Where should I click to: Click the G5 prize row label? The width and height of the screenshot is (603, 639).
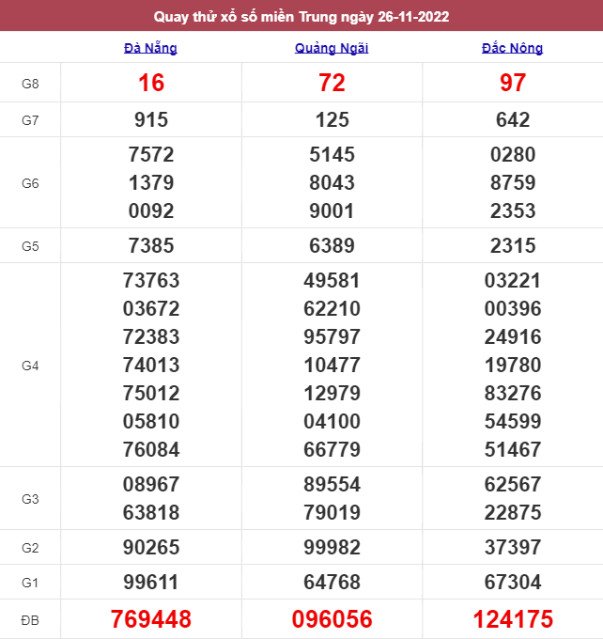(x=30, y=246)
